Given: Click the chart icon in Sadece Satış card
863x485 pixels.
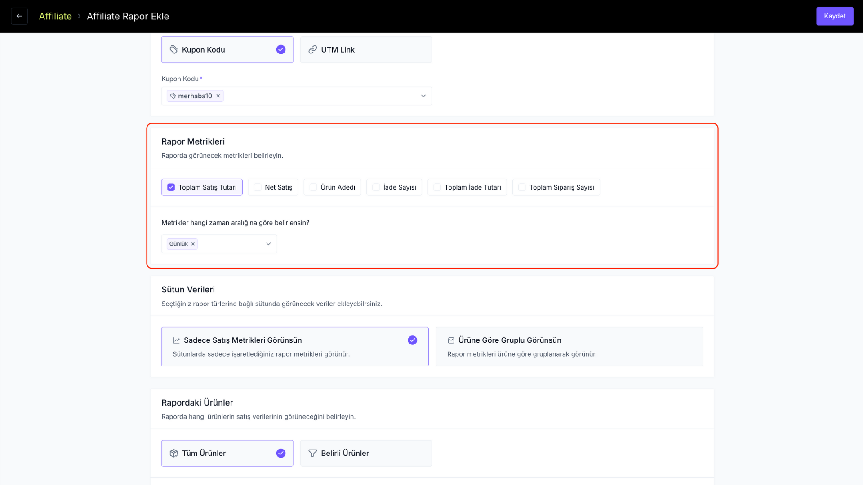Looking at the screenshot, I should point(176,341).
